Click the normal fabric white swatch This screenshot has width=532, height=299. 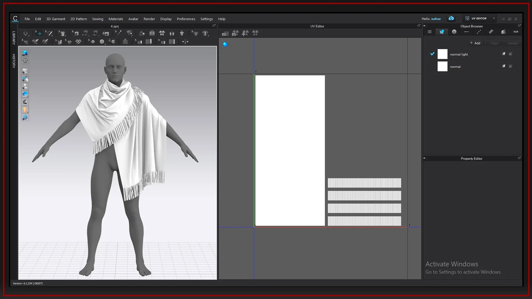442,66
